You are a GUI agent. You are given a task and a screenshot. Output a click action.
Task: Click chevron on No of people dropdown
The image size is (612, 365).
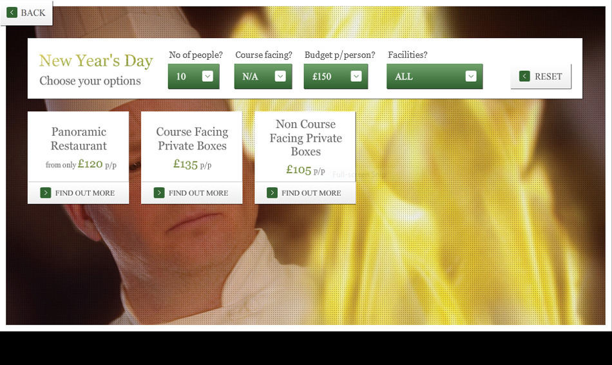tap(207, 76)
